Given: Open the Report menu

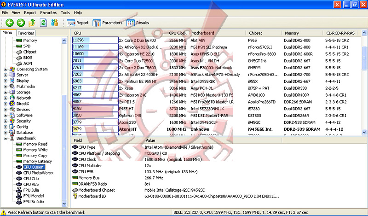Looking at the screenshot, I should pos(30,13).
